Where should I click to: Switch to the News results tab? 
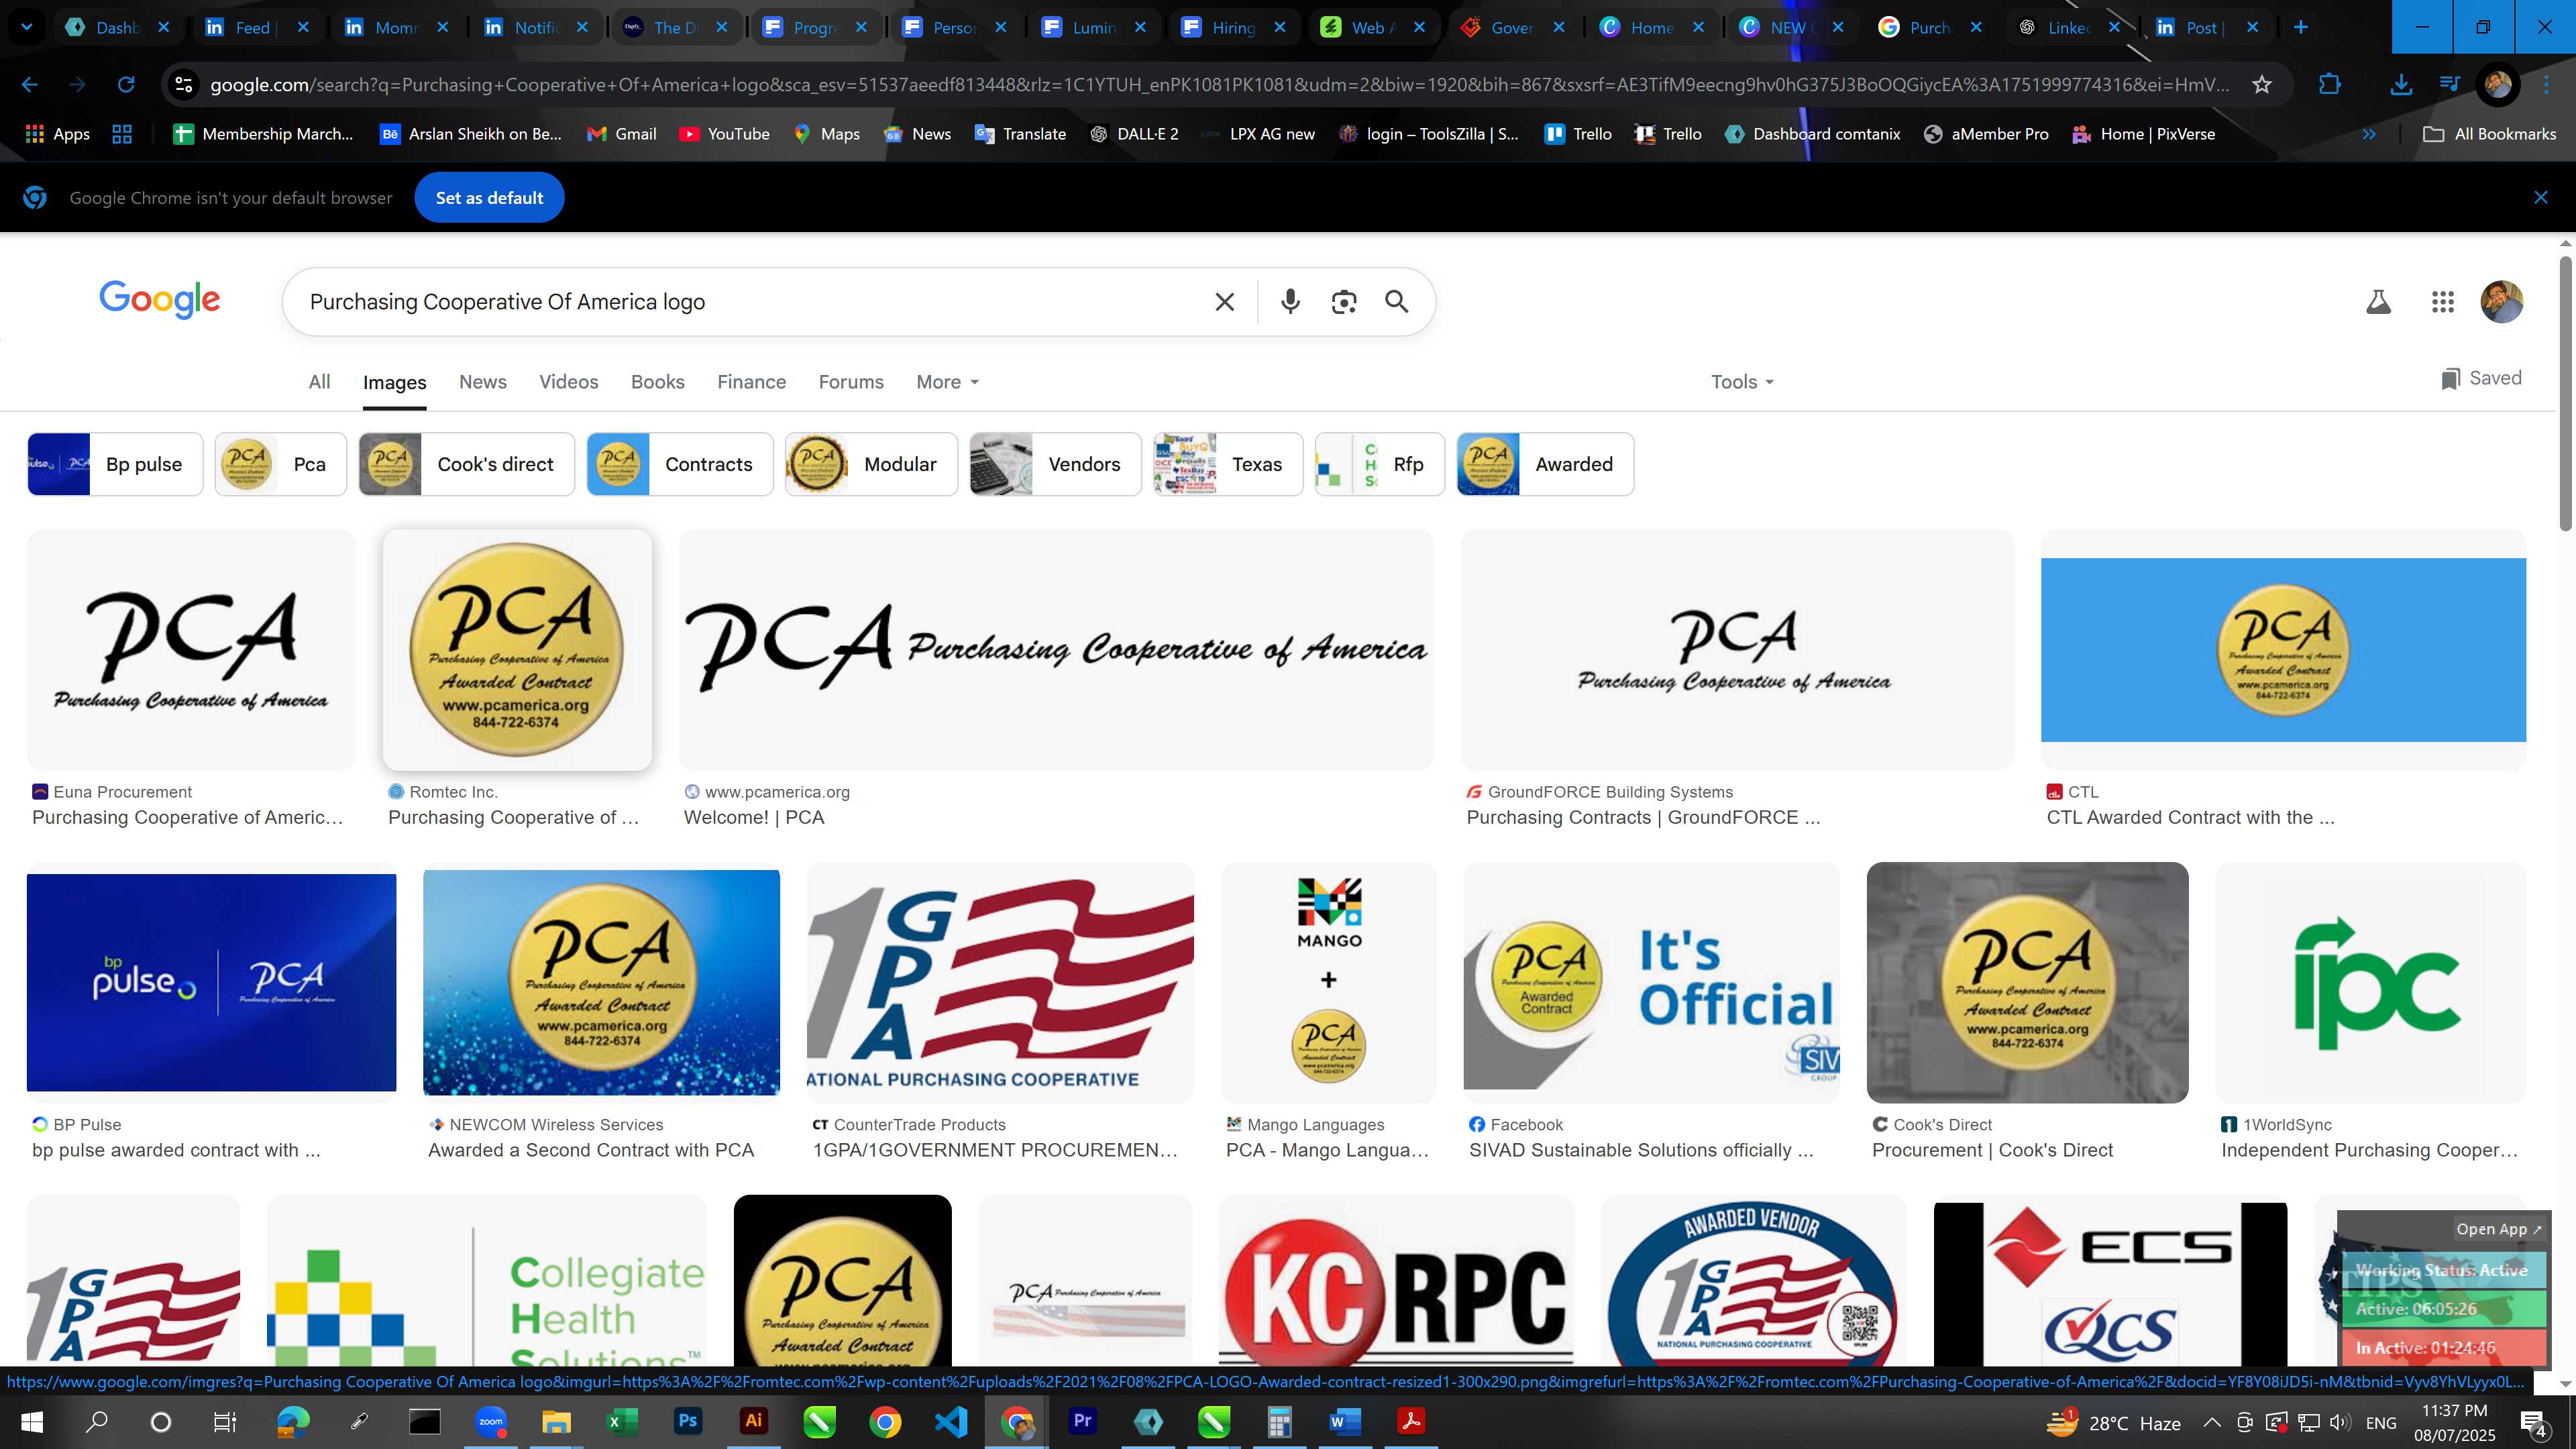[x=483, y=382]
